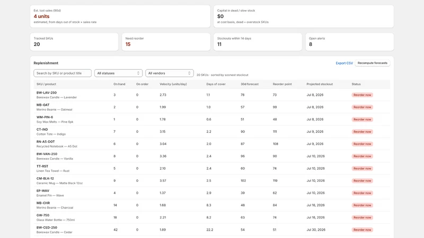Focus the Search by SKU or product title field
Viewport: 424px width, 238px height.
(63, 73)
